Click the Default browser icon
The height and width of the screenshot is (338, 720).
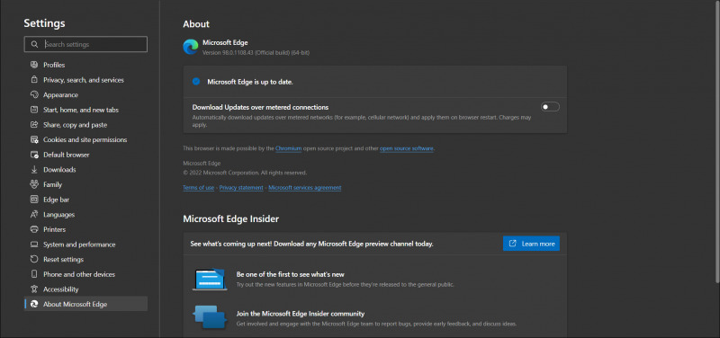34,155
